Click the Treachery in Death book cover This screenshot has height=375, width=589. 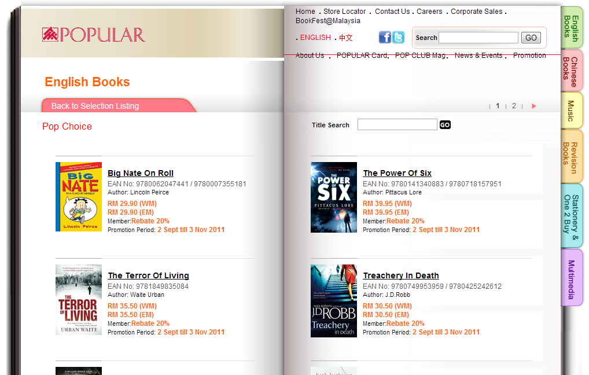coord(334,300)
